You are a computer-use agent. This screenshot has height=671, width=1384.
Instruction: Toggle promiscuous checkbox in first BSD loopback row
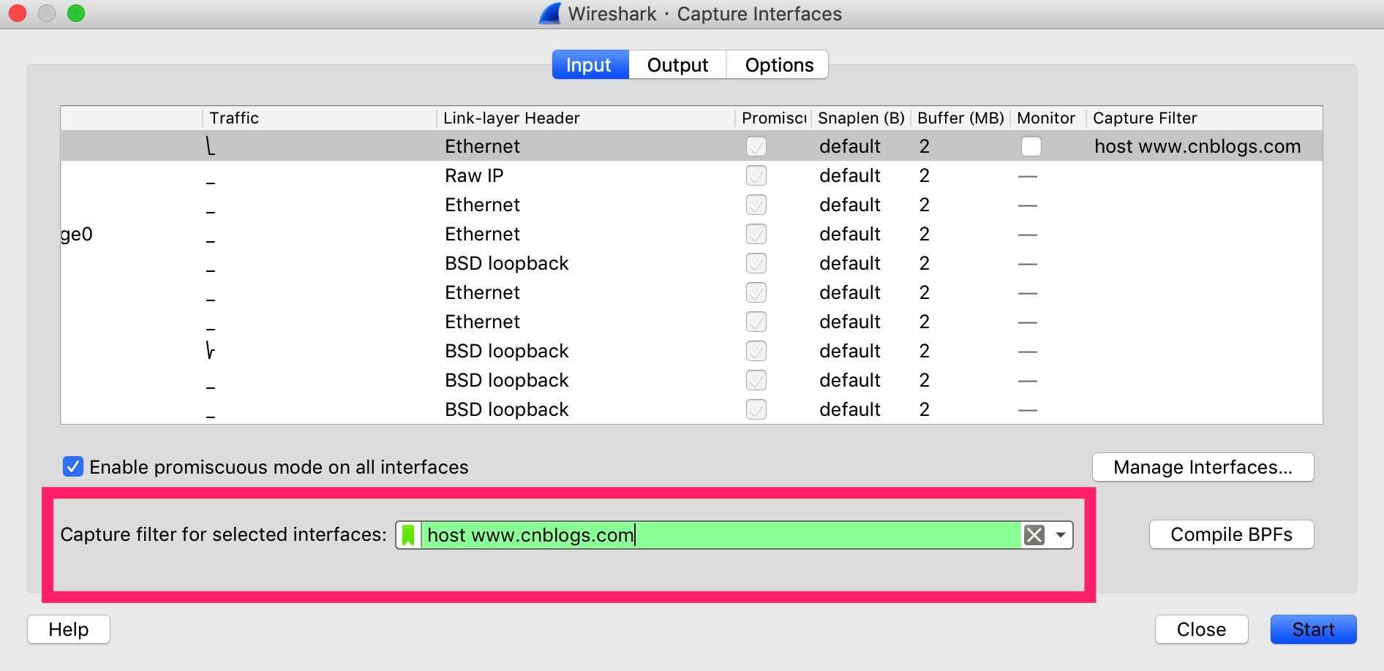point(756,263)
